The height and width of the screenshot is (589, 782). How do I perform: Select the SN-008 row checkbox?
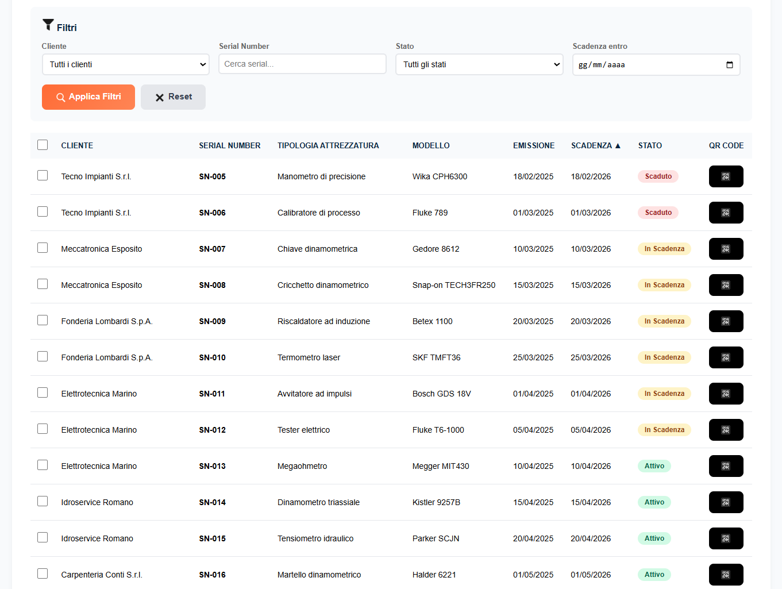point(43,284)
